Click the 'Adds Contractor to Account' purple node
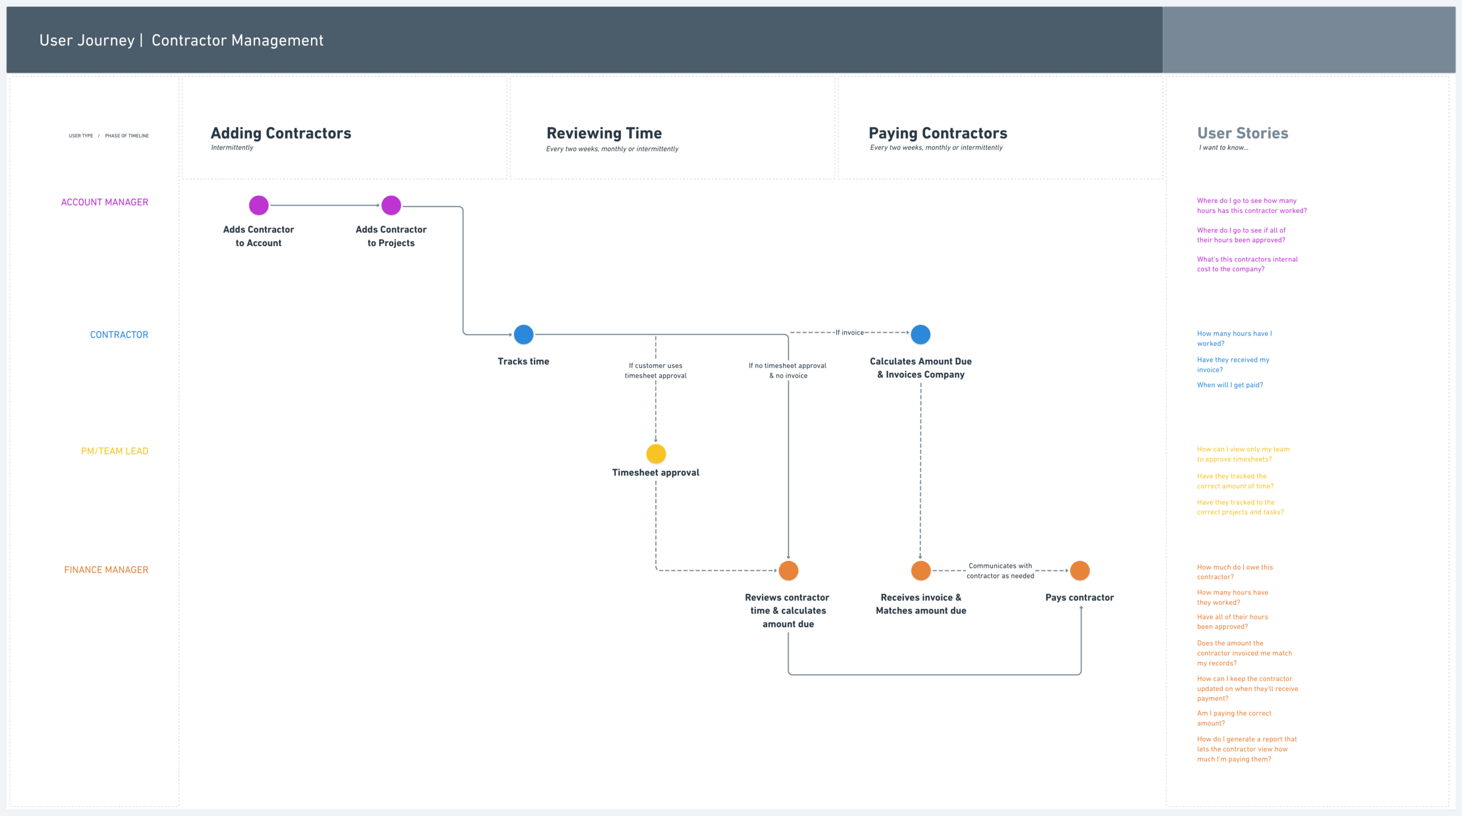Screen dimensions: 1462x816 coord(258,205)
